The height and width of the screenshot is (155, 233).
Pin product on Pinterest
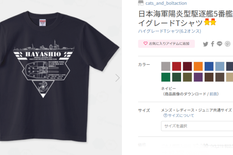(228, 44)
